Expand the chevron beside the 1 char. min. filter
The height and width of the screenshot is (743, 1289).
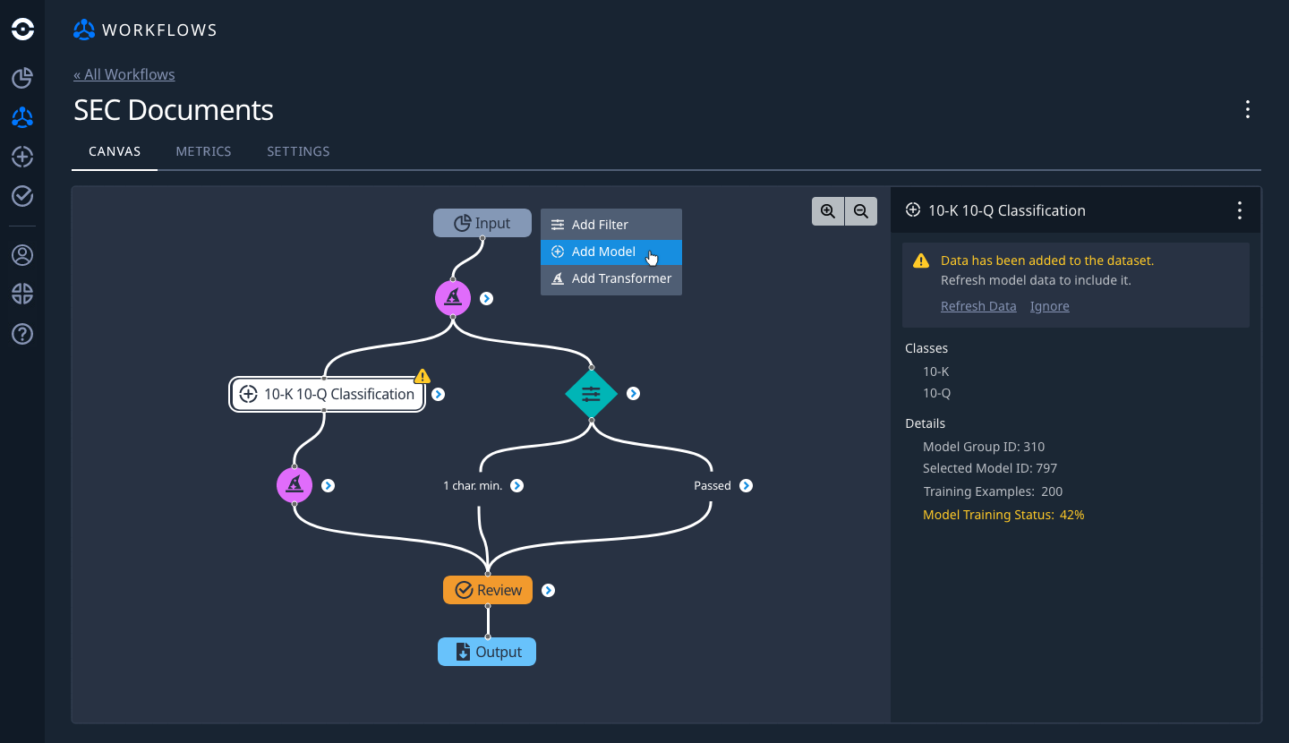517,485
